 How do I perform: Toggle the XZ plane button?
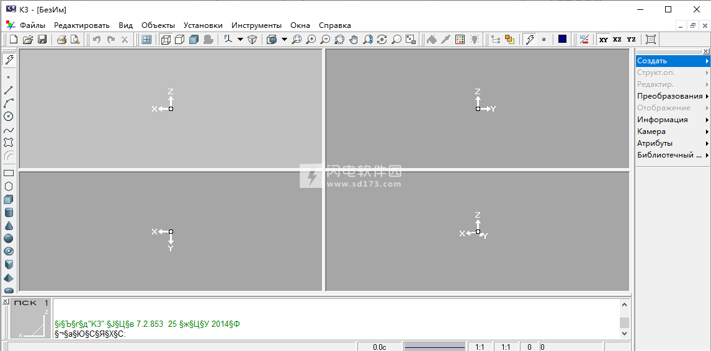[x=617, y=40]
